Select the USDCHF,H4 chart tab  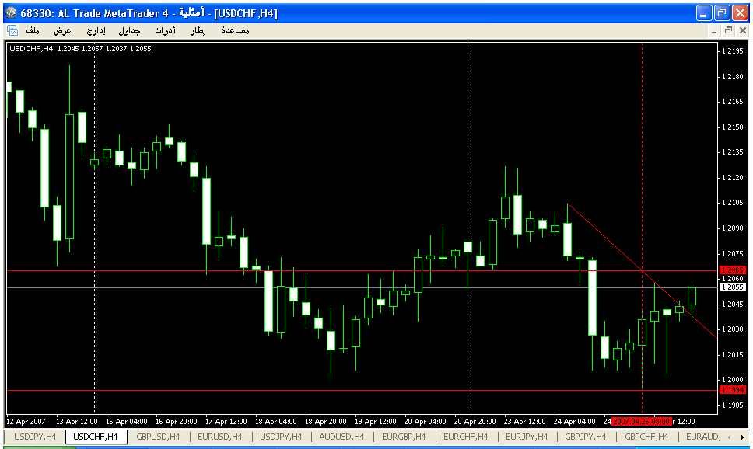tap(96, 437)
